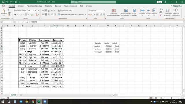Toggle underline (Ч) formatting
The image size is (185, 104).
coord(21,14)
